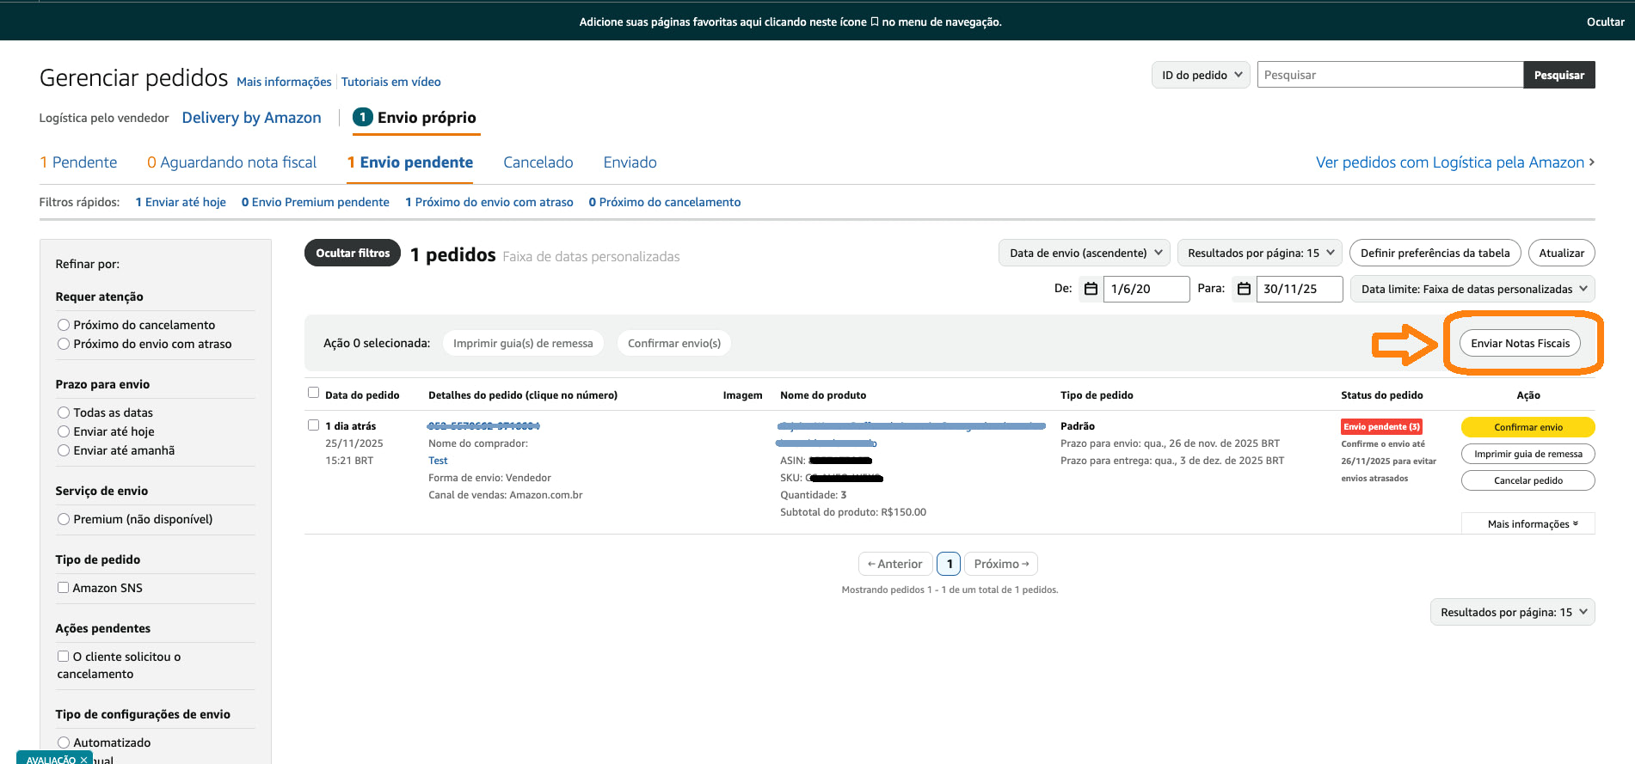Click the Pesquisar search input field

coord(1390,75)
